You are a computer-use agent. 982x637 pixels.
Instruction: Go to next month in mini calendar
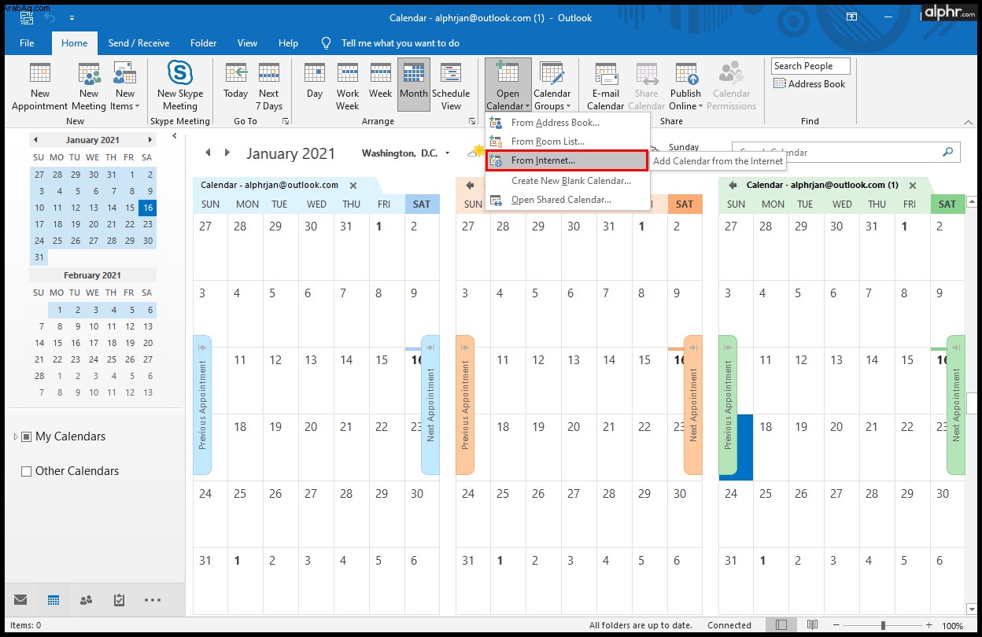150,140
